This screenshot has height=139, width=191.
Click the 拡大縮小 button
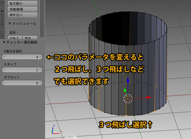[x=23, y=3]
